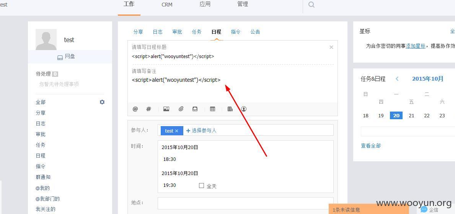Click end date 2015年10月20日 above 19:30
455x214 pixels.
pos(180,173)
